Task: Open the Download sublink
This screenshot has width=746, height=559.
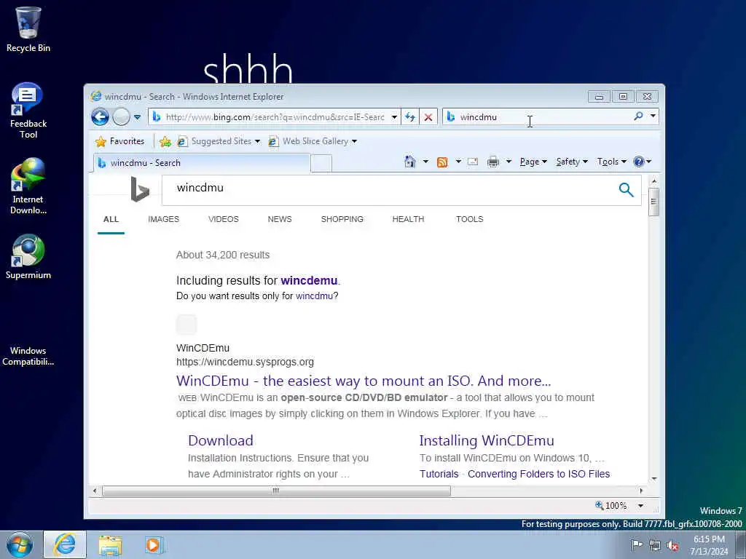Action: pos(220,440)
